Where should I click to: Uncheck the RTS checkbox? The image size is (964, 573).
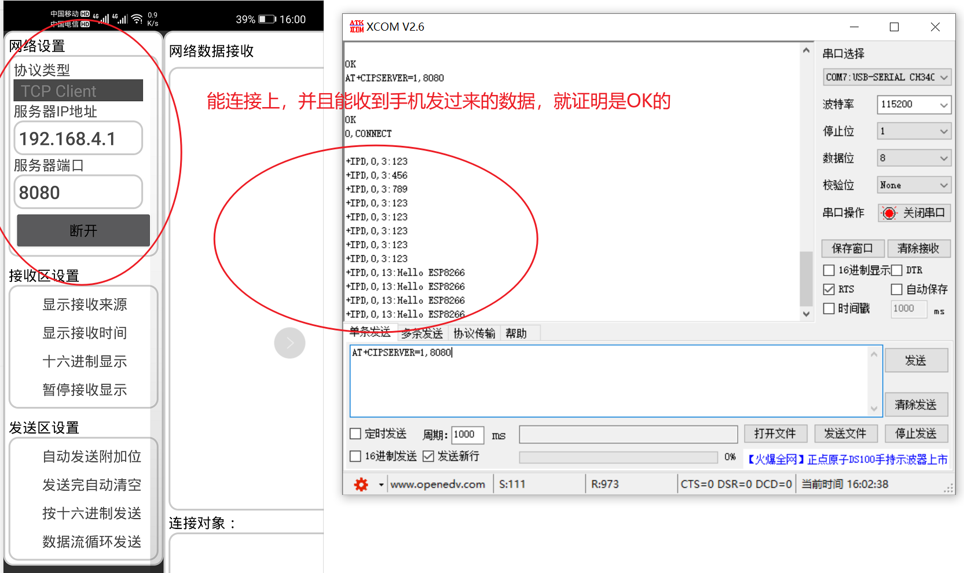tap(829, 289)
